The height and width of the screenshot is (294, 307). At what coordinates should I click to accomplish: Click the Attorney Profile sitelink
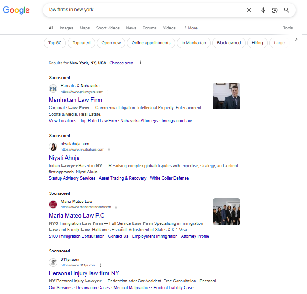coord(195,236)
